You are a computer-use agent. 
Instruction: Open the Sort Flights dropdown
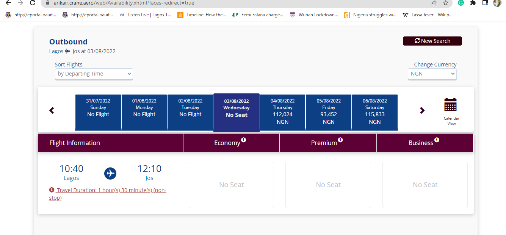click(94, 74)
